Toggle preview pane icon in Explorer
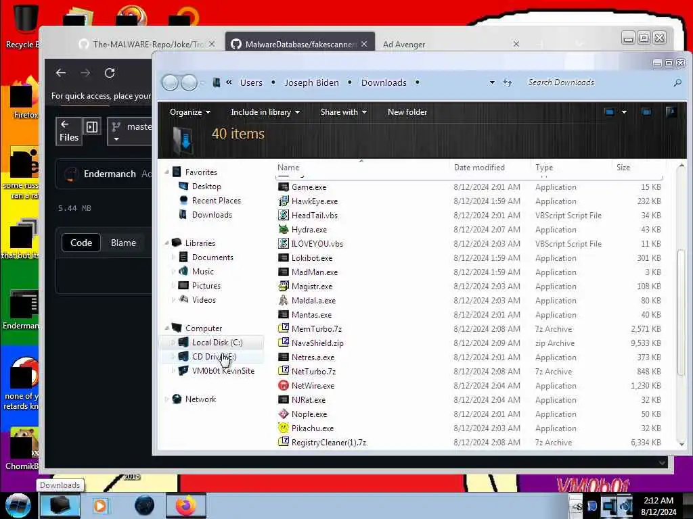The image size is (693, 519). pyautogui.click(x=646, y=112)
